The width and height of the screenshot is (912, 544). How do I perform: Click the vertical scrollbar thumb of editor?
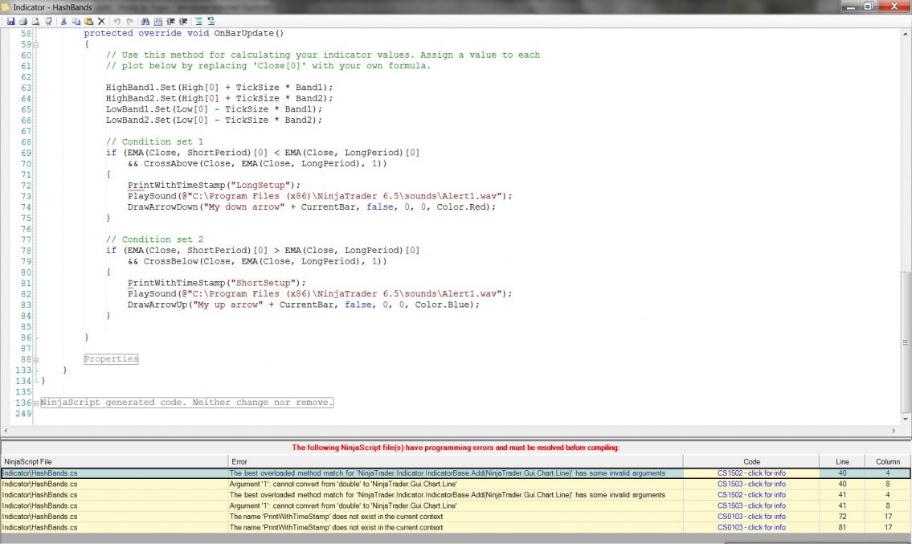coord(905,342)
